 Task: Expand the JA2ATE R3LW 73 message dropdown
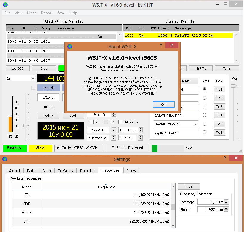click(195, 124)
